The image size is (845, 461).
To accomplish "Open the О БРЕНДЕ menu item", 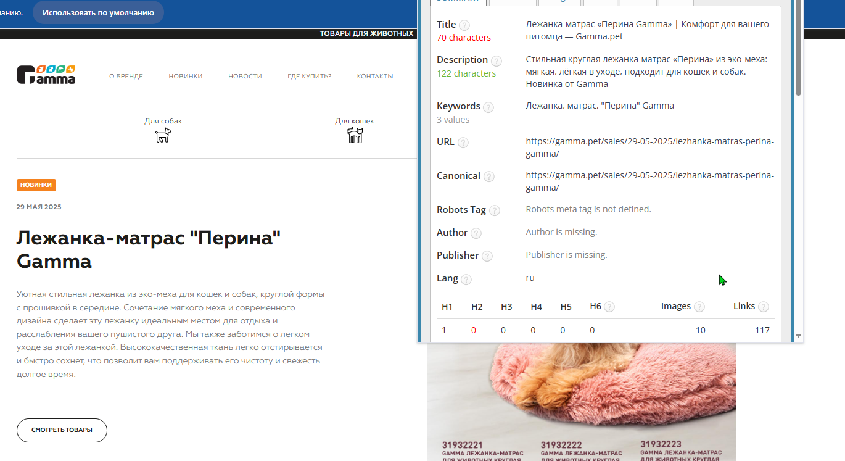I will click(x=126, y=77).
